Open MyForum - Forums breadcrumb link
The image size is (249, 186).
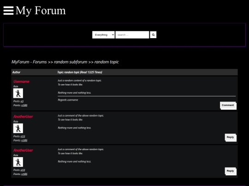(29, 62)
